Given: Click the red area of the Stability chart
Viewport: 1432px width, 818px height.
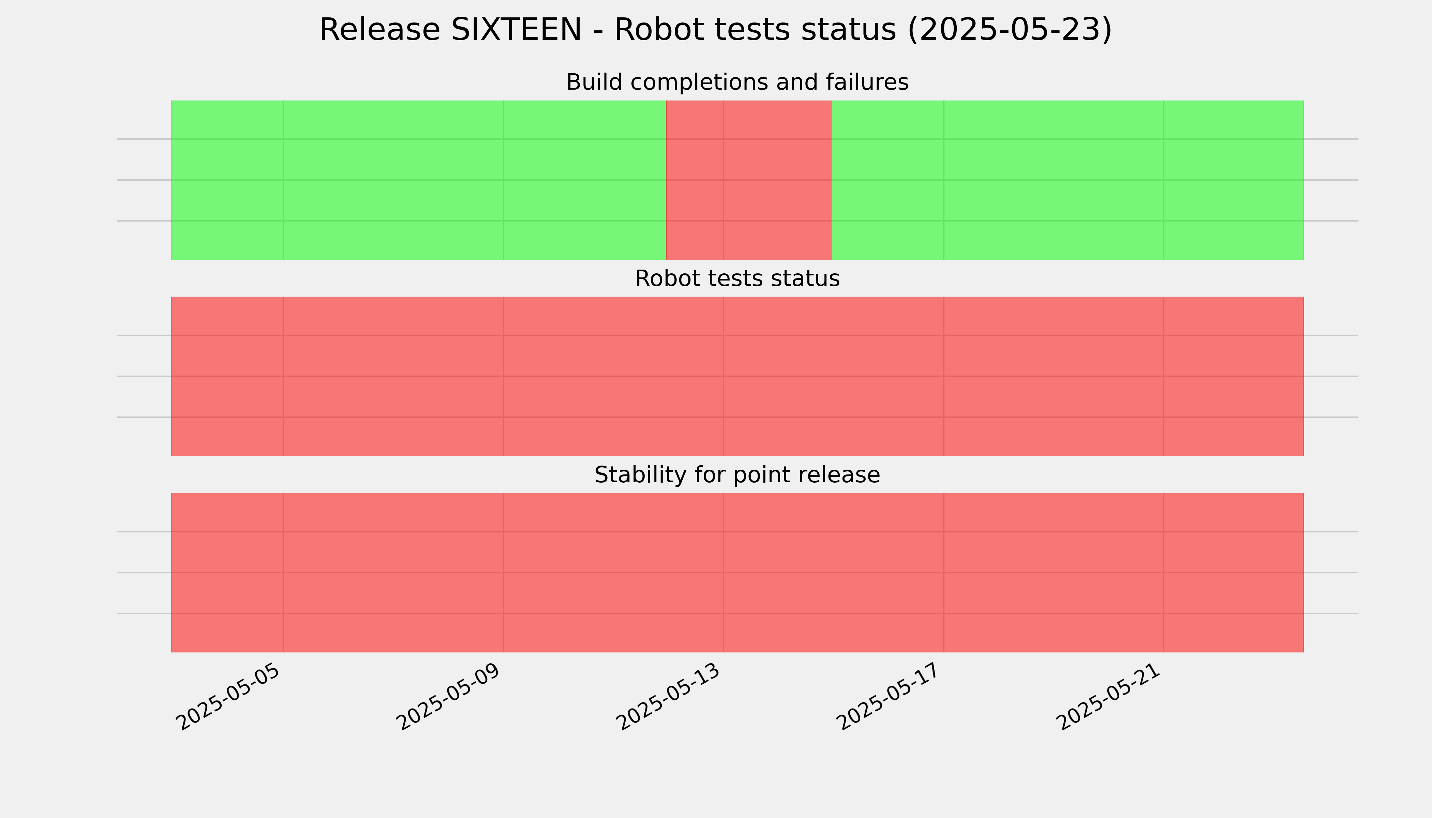Looking at the screenshot, I should click(737, 573).
